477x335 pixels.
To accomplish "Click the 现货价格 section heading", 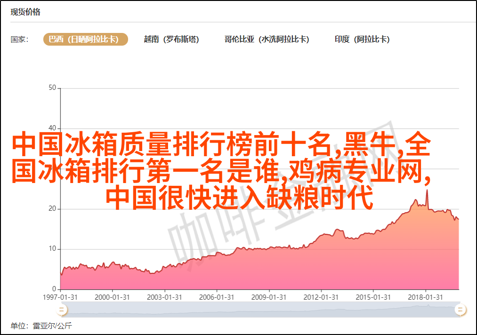I will (x=25, y=12).
